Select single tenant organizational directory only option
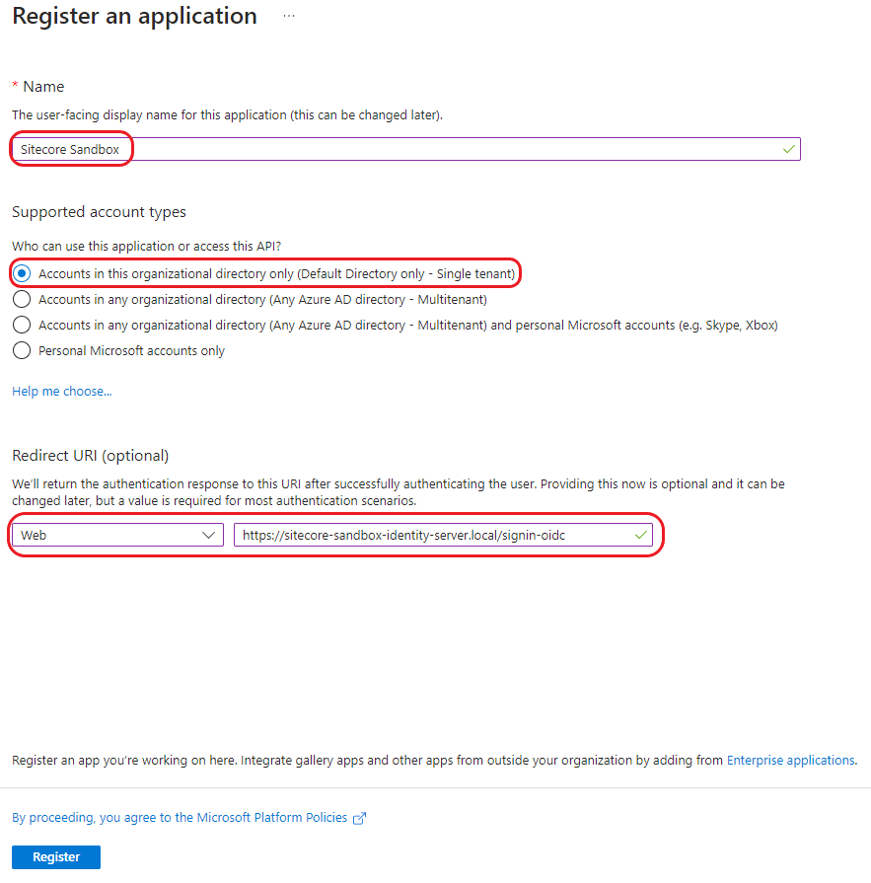 point(22,273)
